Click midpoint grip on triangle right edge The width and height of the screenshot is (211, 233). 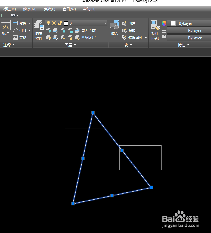pyautogui.click(x=122, y=150)
